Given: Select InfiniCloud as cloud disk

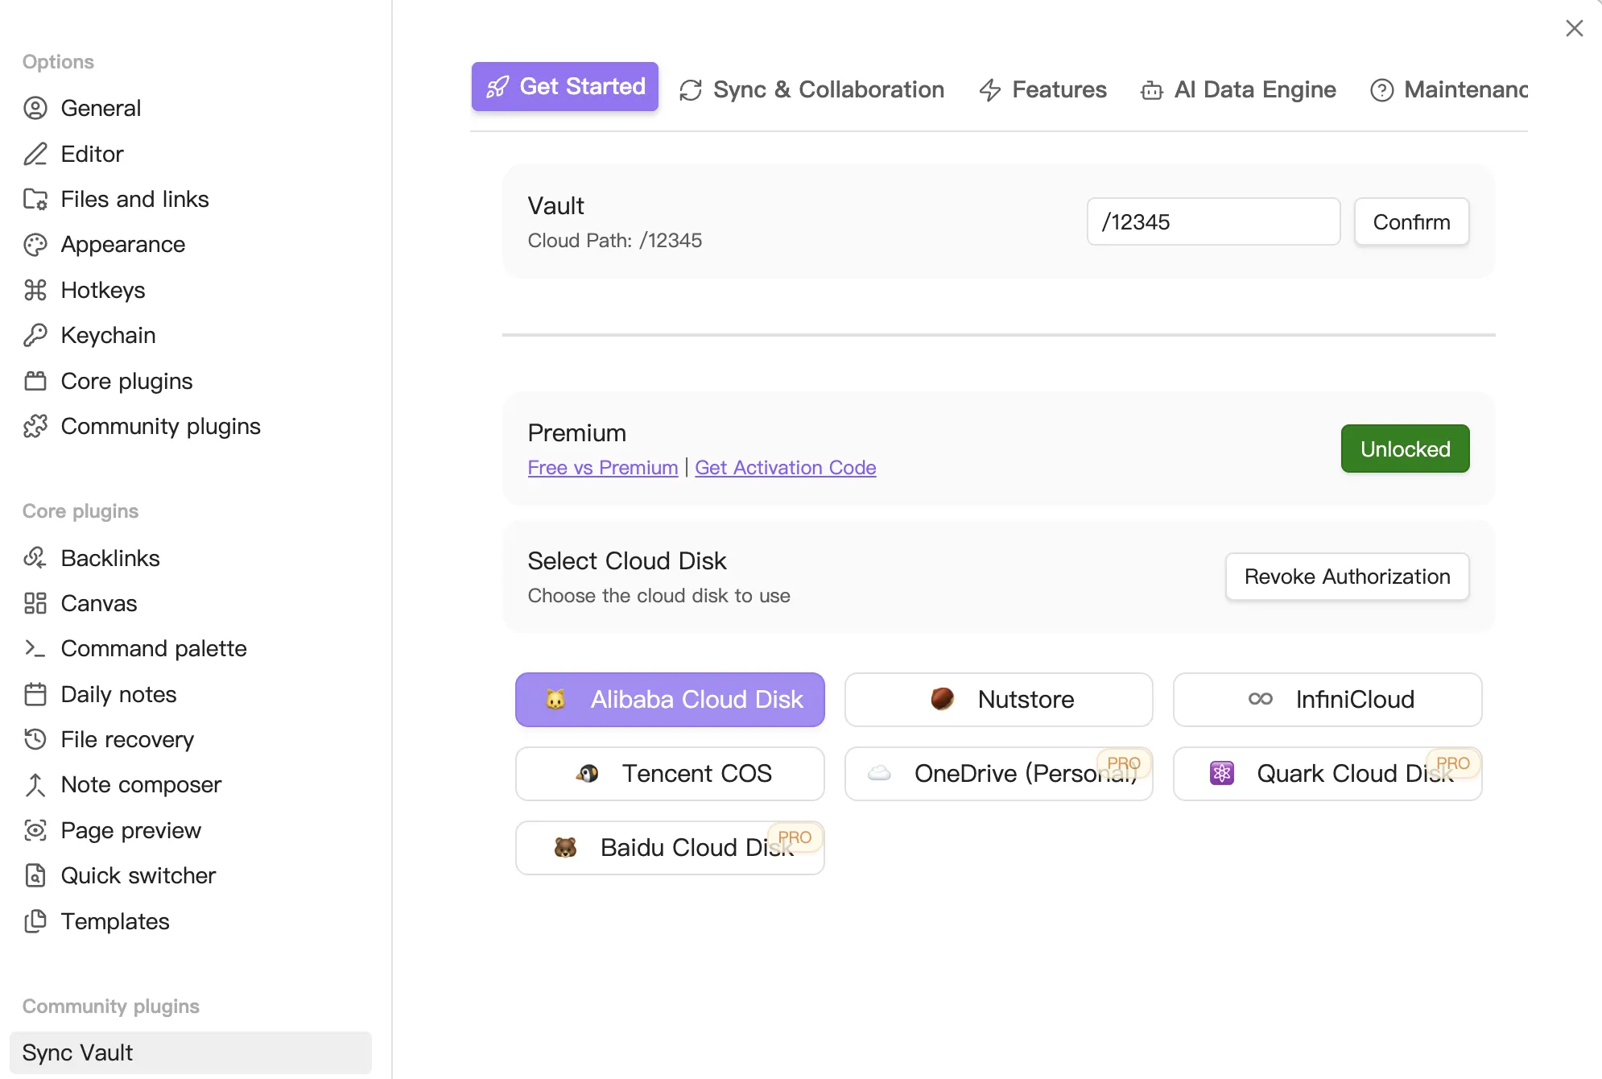Looking at the screenshot, I should [1327, 700].
